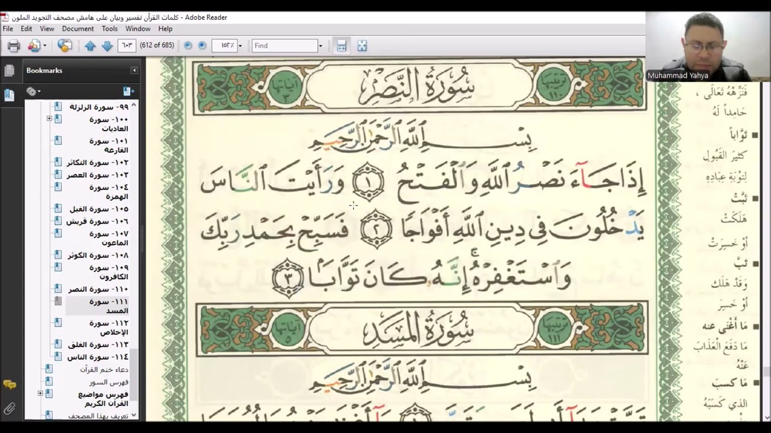Click bookmarks panel scroll down arrow
The image size is (771, 433).
coord(134,416)
